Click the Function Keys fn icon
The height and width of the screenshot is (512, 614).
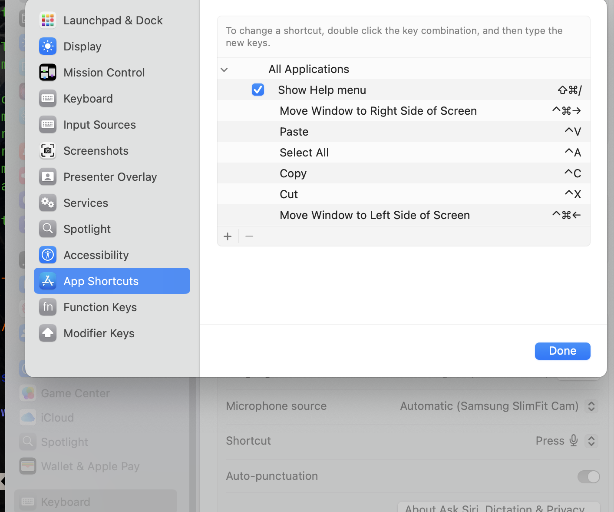pos(48,307)
